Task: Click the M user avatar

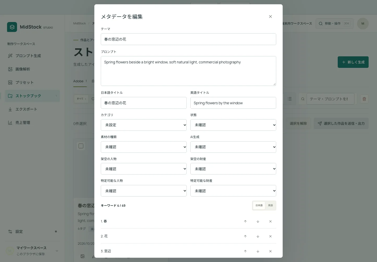Action: pyautogui.click(x=363, y=24)
